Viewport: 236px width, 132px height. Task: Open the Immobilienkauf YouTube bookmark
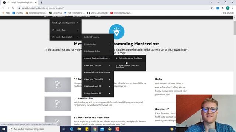coord(121,13)
